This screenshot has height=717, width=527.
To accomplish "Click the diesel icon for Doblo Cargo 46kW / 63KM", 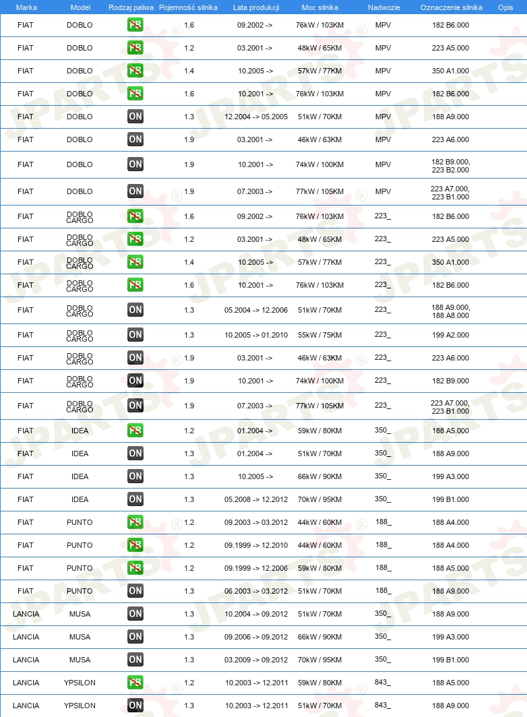I will [135, 358].
